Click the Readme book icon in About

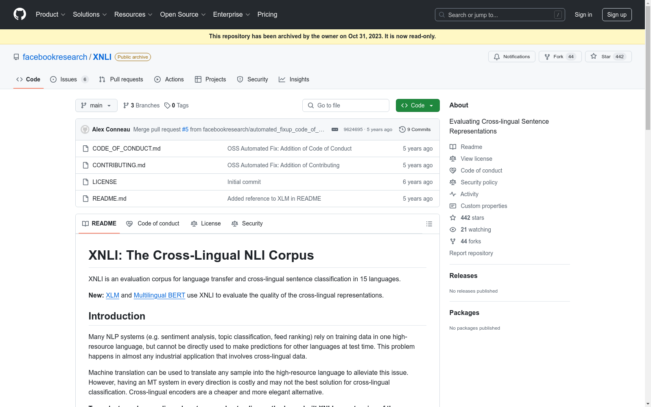tap(453, 147)
